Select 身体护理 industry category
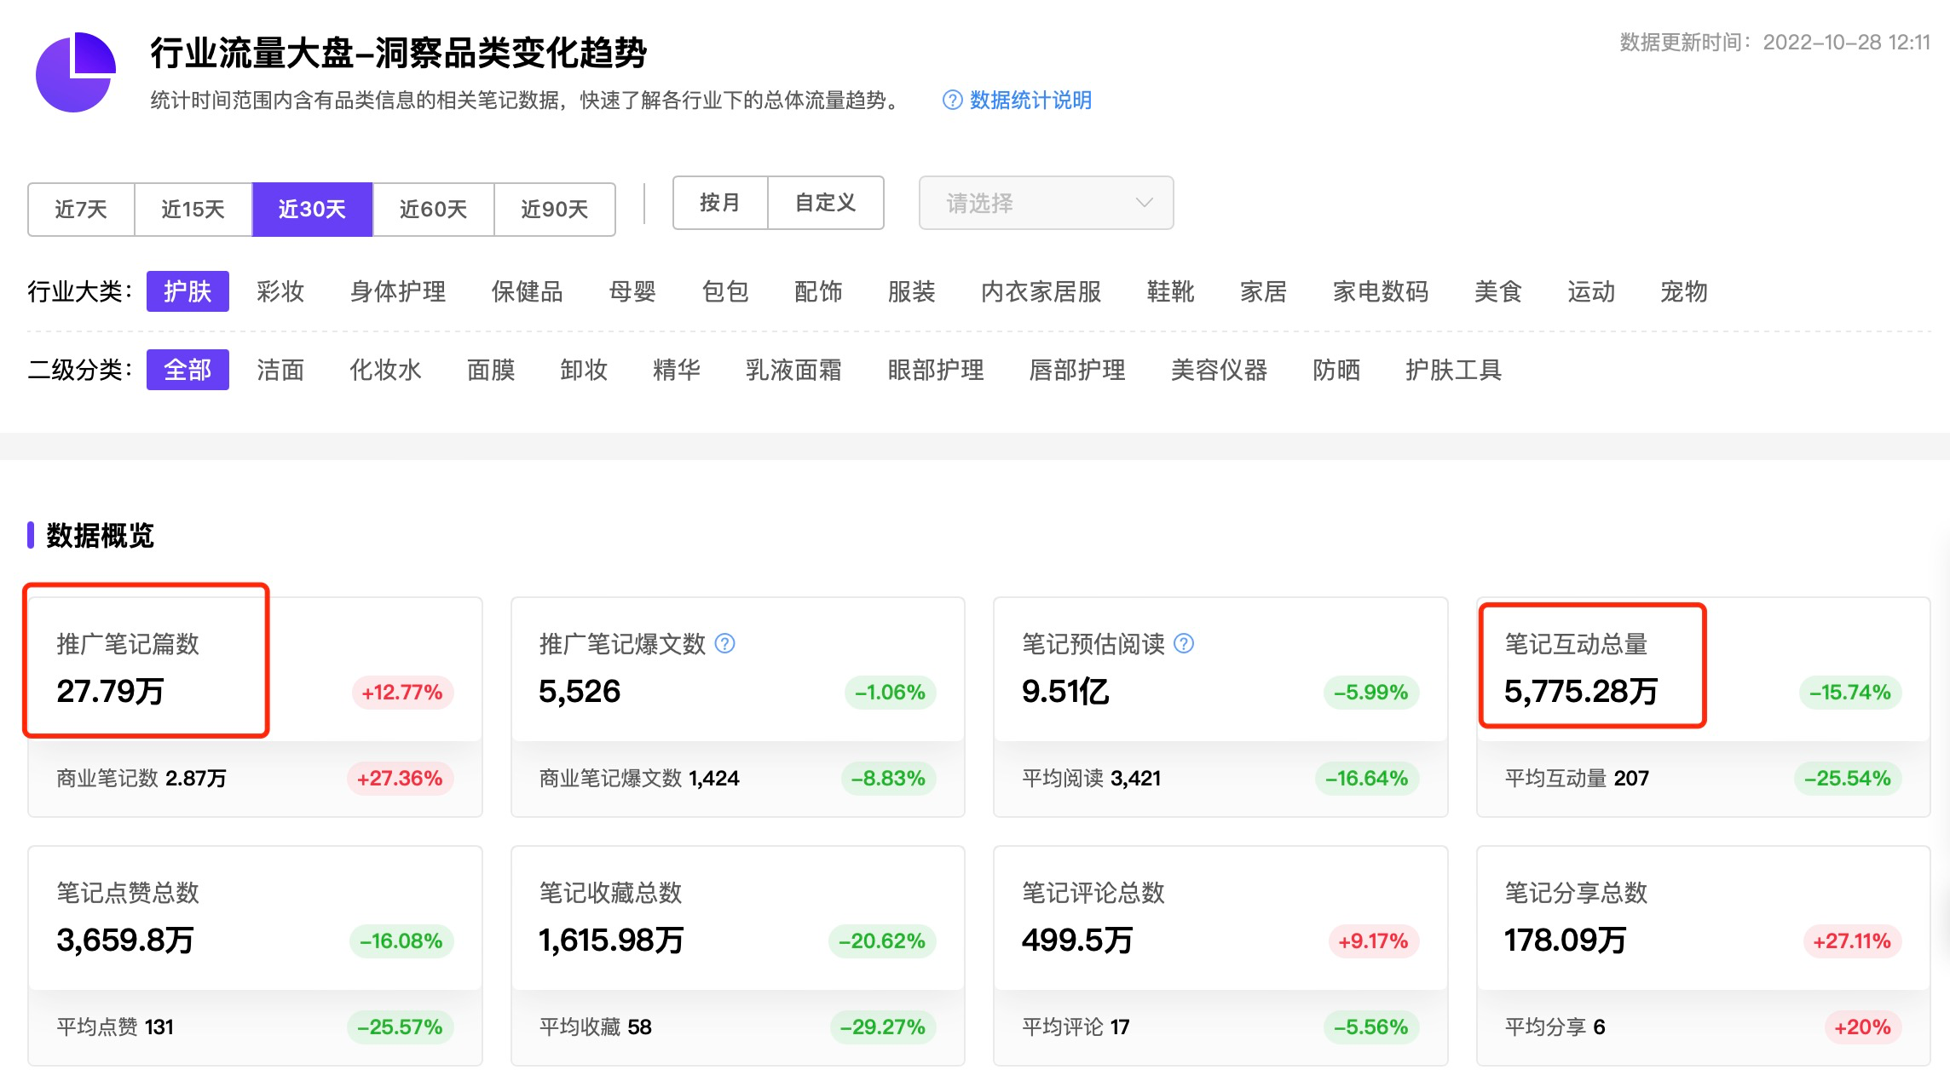1950x1070 pixels. pyautogui.click(x=398, y=291)
